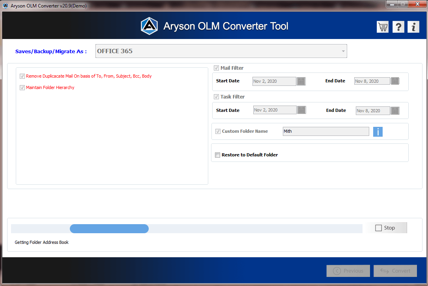Click the 'Aryson OLM Converter Tool' title
428x286 pixels.
click(226, 26)
